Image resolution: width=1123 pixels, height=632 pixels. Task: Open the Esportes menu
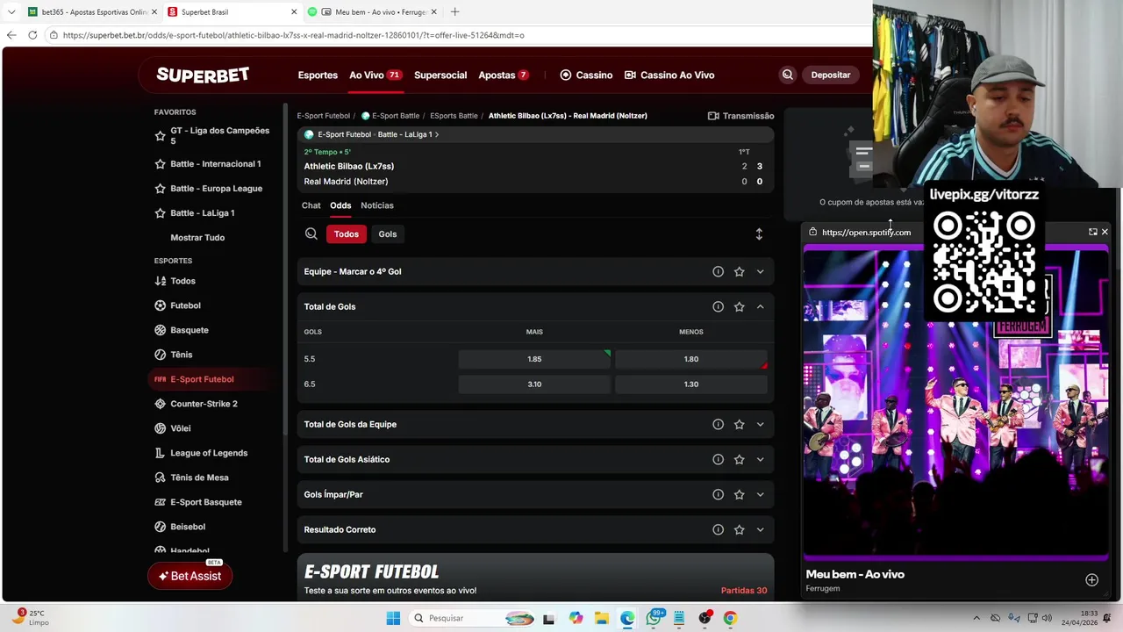pyautogui.click(x=318, y=75)
